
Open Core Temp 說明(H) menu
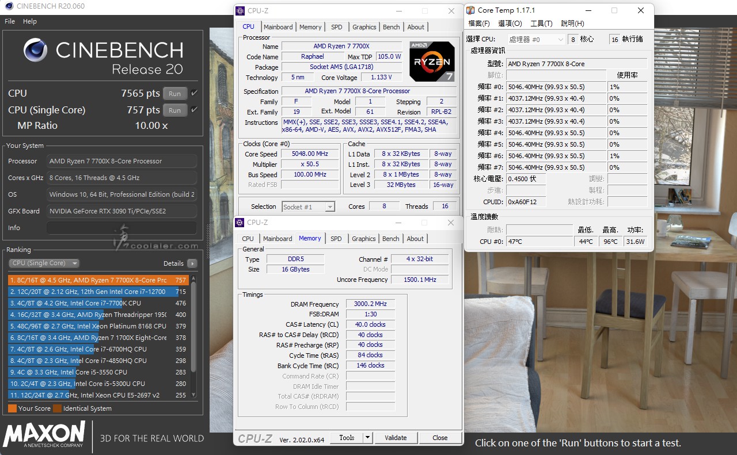(x=572, y=24)
